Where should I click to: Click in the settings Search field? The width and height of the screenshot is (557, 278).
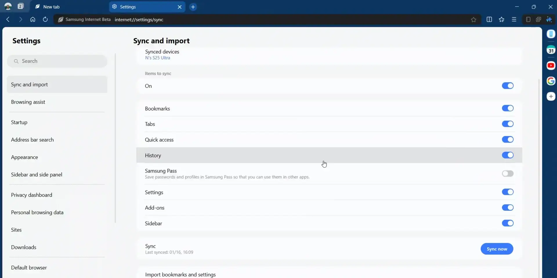[57, 61]
